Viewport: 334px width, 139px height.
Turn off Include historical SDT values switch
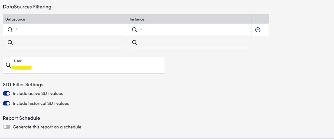6,104
